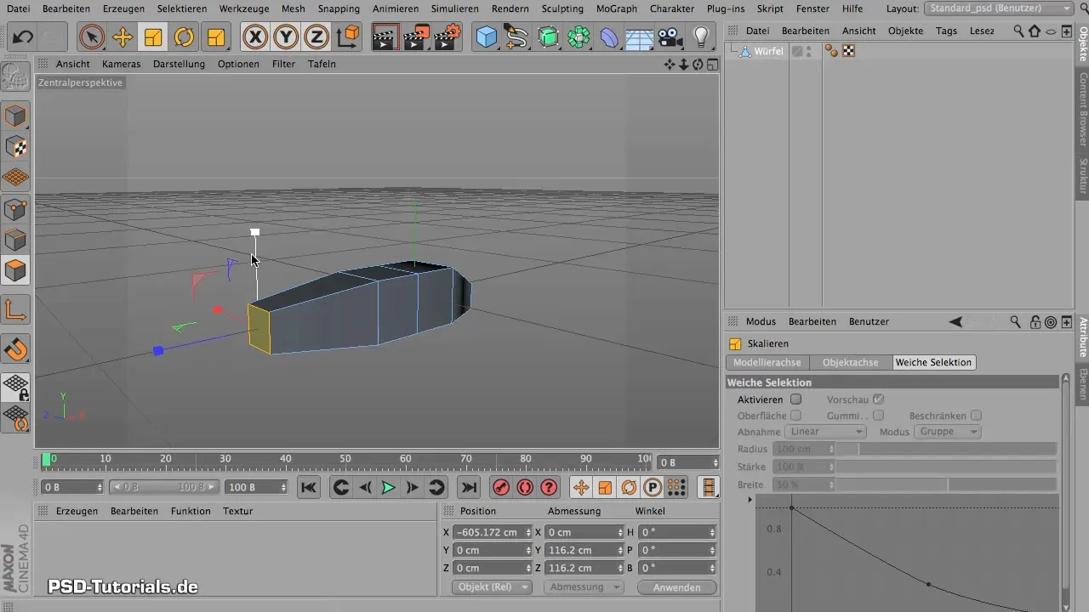Click the Undo arrow icon
1089x612 pixels.
pyautogui.click(x=23, y=37)
